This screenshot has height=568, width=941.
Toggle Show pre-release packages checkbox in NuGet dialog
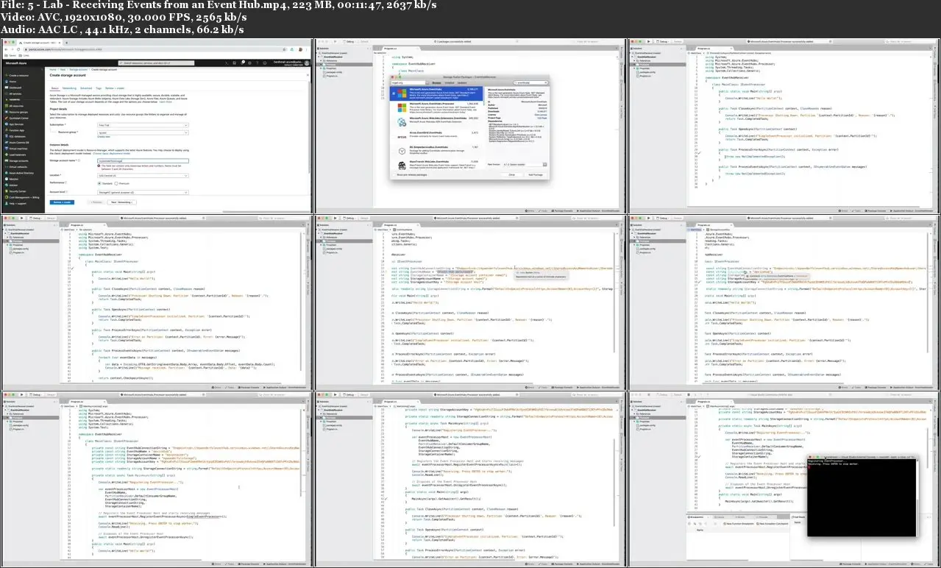[394, 175]
